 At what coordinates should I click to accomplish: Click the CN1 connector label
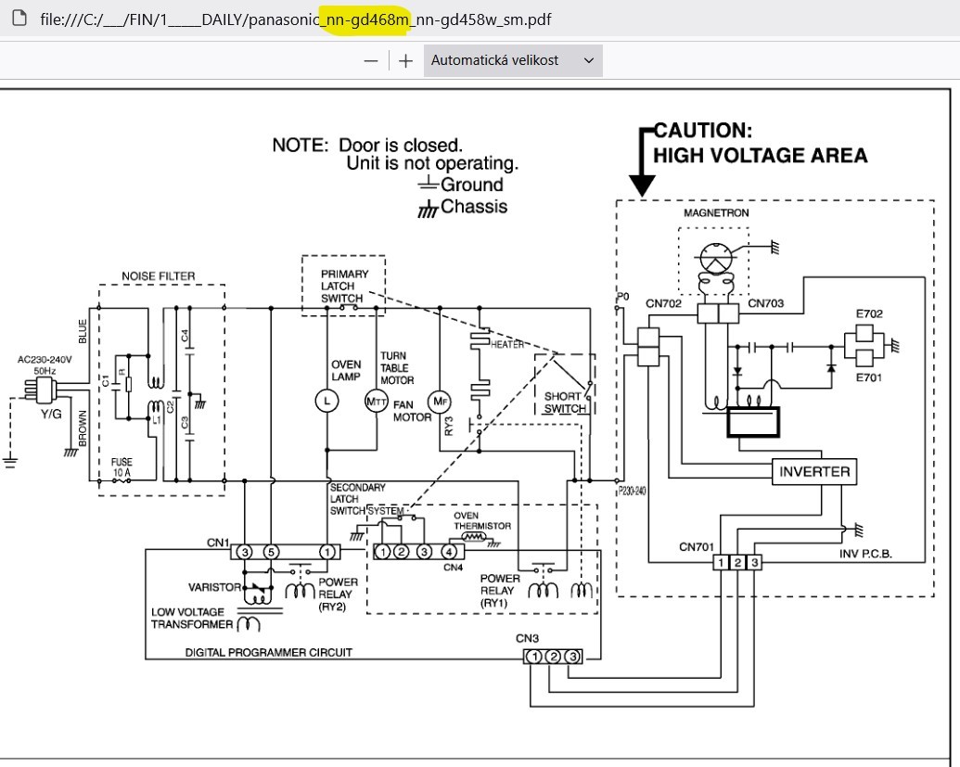coord(217,543)
